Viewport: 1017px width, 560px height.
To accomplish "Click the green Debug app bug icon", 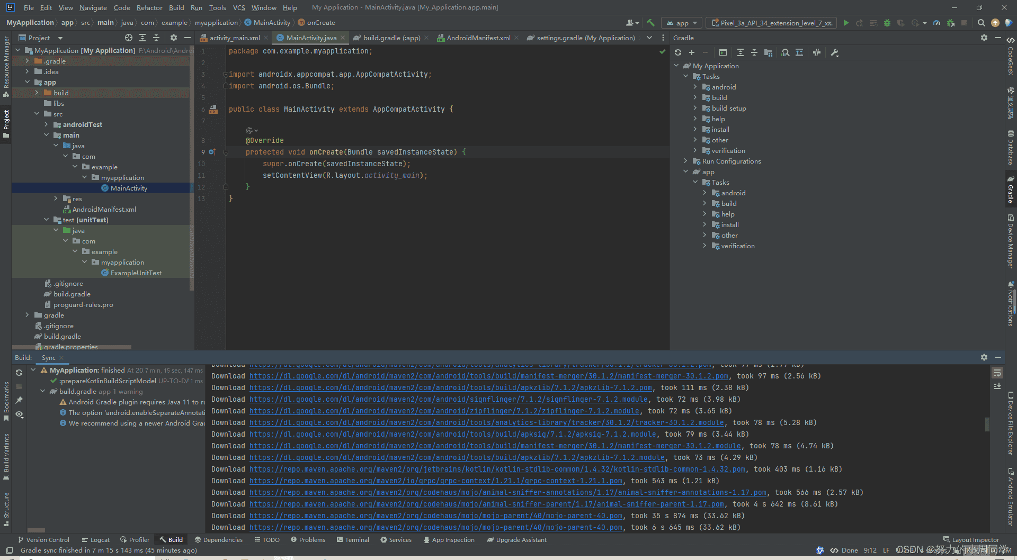I will pos(887,23).
